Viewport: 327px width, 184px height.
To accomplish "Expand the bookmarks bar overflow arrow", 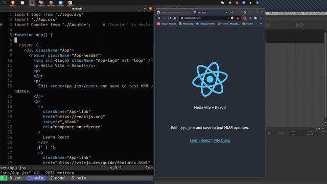I will tap(261, 24).
